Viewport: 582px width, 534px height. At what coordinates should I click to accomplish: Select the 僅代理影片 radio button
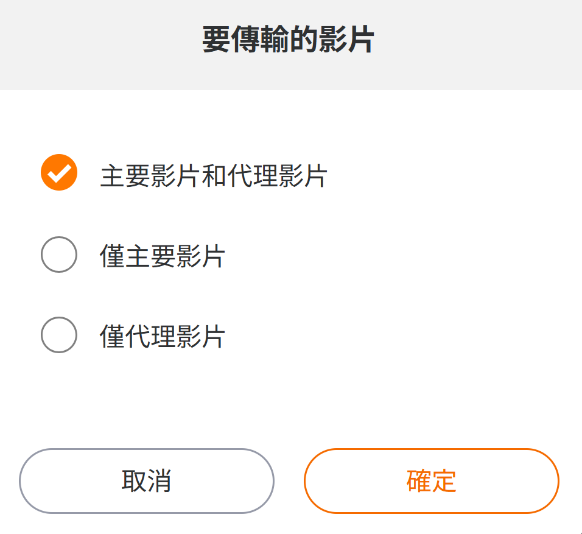click(59, 335)
